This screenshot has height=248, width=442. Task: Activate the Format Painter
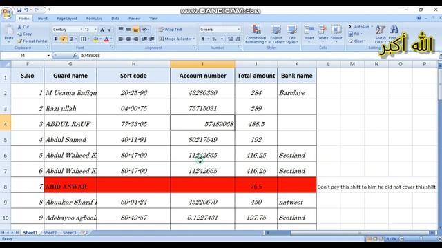tap(32, 41)
